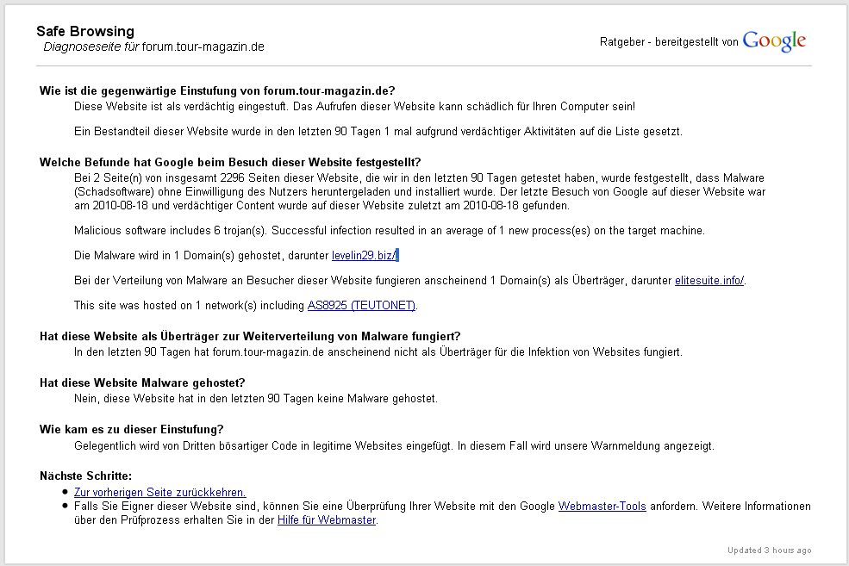Click forum.tour-magazin.de in the subtitle
This screenshot has width=849, height=566.
[x=203, y=47]
